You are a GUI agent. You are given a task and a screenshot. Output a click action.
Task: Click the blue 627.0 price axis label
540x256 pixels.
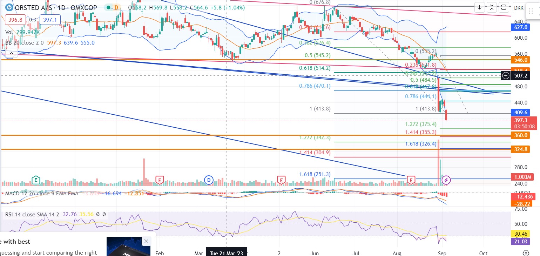(x=521, y=27)
